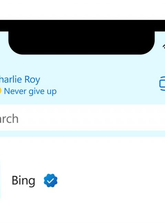Tap the partially visible header icon at right
The image size is (165, 223).
(x=162, y=83)
